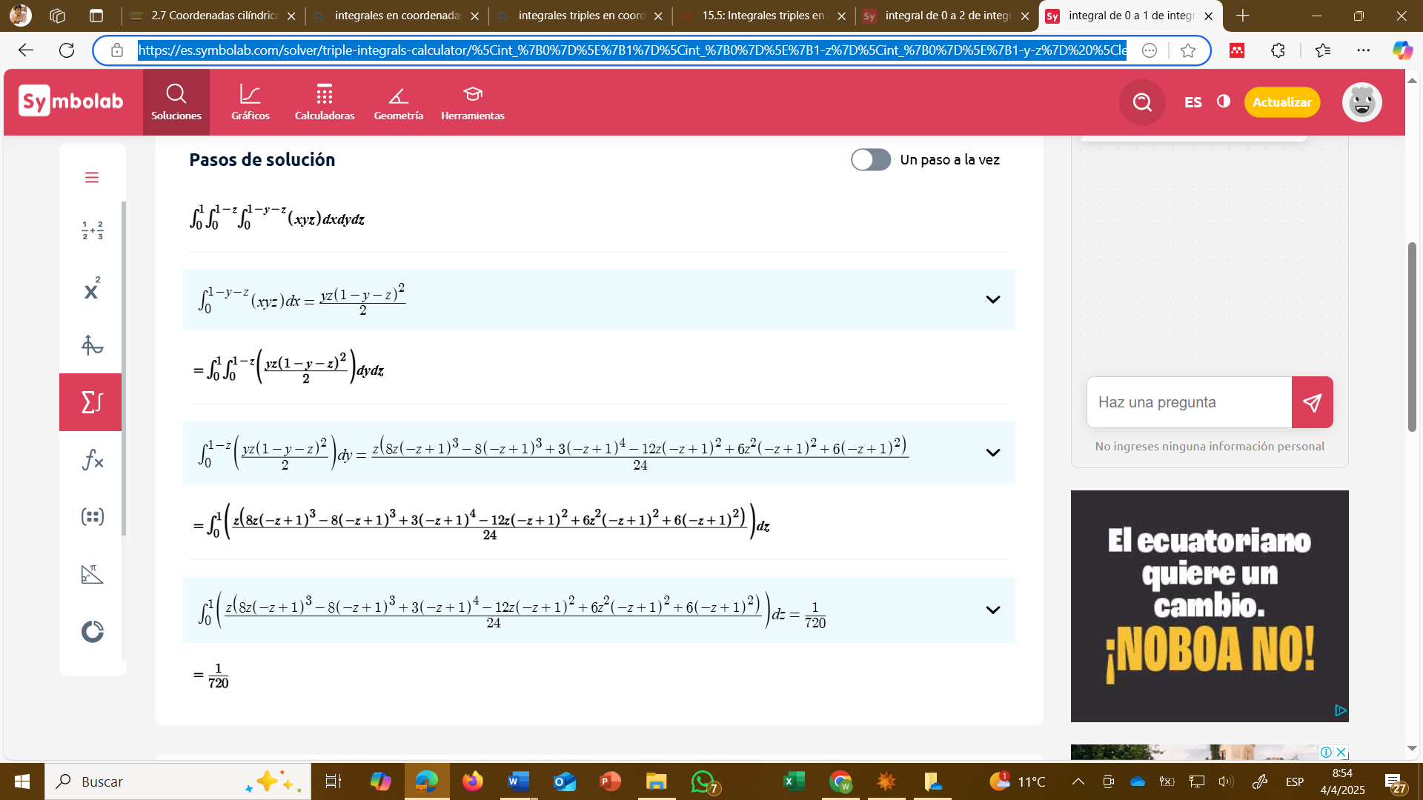This screenshot has height=800, width=1423.
Task: Open the Soluciones tab
Action: (176, 102)
